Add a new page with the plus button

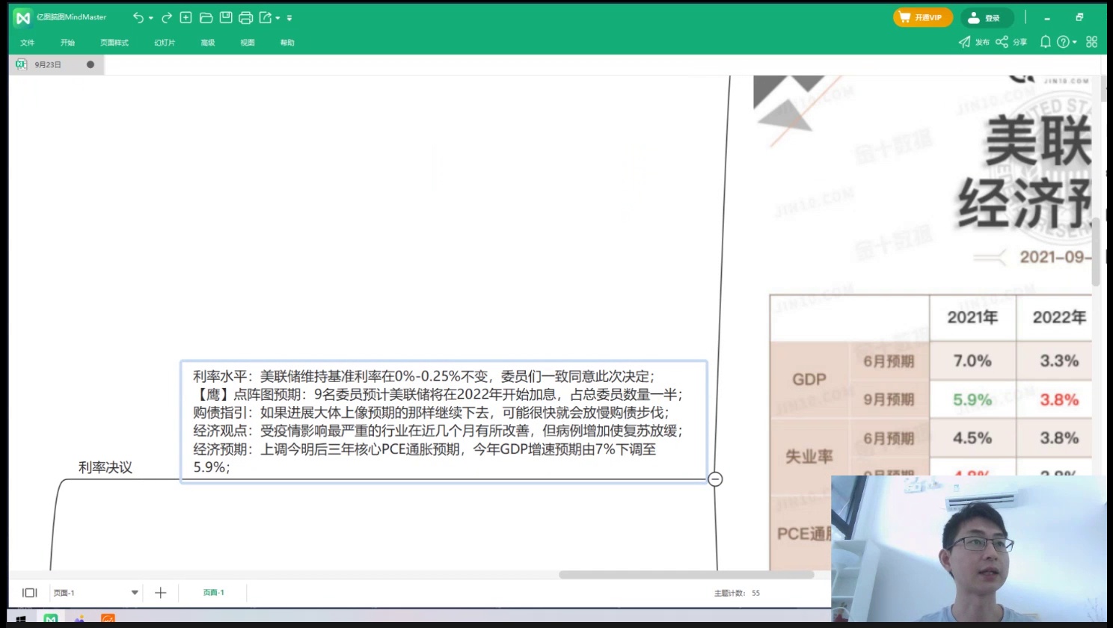point(160,593)
